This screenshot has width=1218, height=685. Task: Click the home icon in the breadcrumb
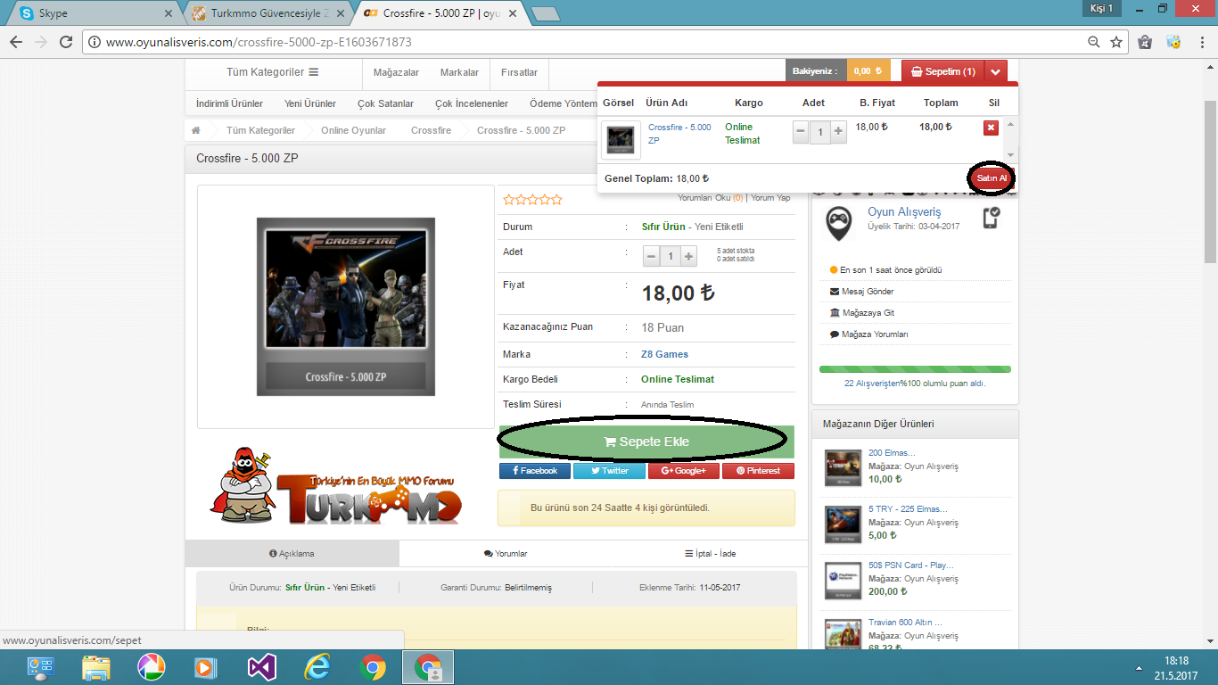(196, 130)
